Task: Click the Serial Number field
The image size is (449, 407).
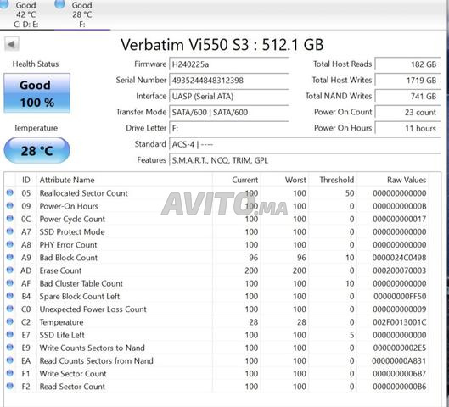Action: [x=229, y=81]
